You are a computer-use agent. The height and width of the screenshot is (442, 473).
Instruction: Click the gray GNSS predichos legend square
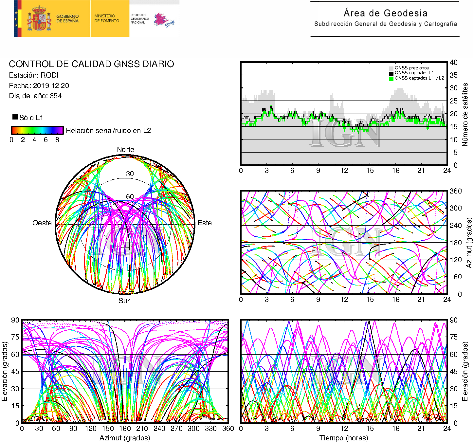[x=391, y=68]
